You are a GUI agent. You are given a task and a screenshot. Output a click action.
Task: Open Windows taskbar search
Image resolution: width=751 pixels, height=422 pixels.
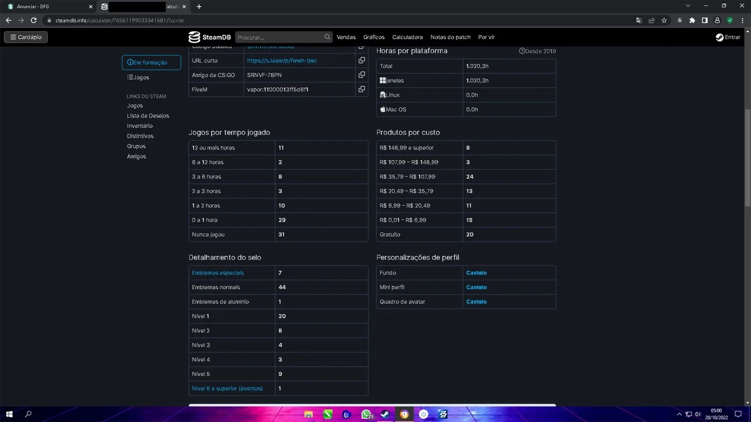pyautogui.click(x=28, y=414)
